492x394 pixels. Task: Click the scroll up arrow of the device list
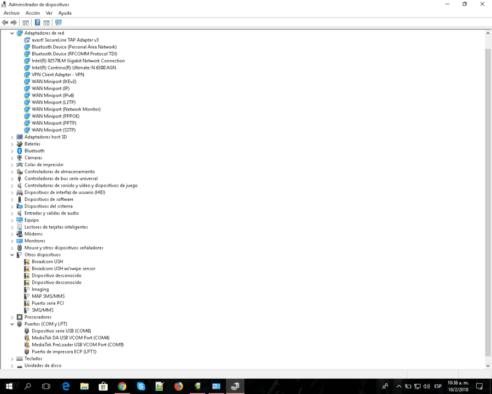tap(488, 33)
